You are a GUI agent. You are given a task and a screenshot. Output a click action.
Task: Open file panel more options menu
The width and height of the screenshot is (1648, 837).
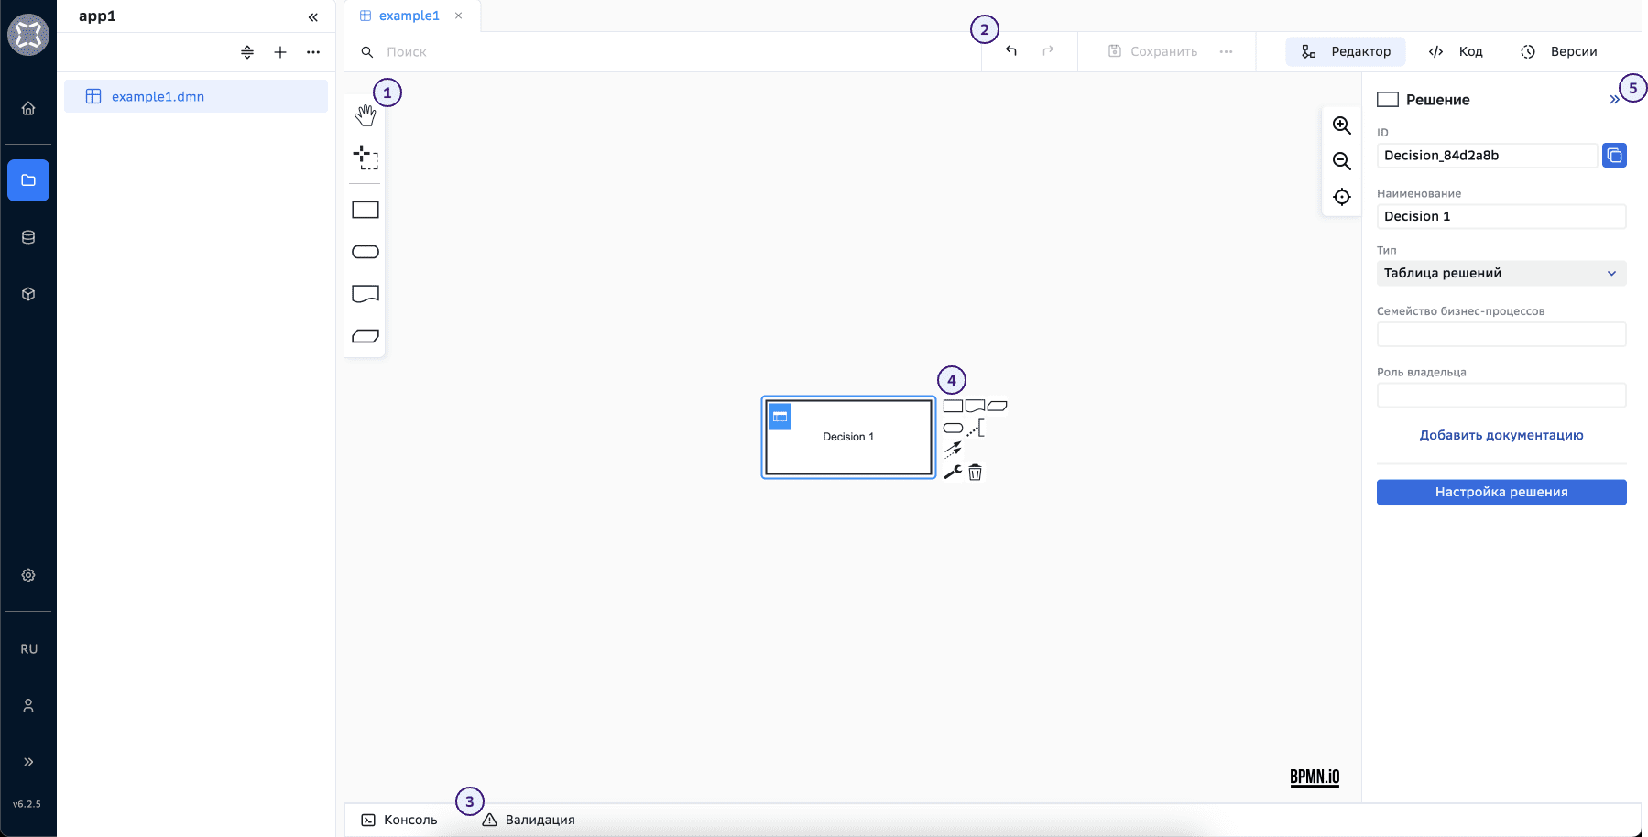[313, 52]
